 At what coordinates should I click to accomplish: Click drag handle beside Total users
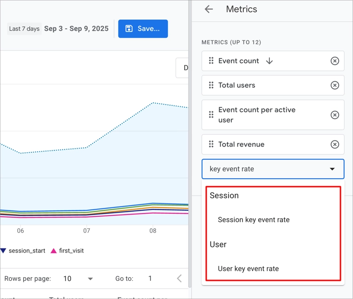(x=211, y=85)
